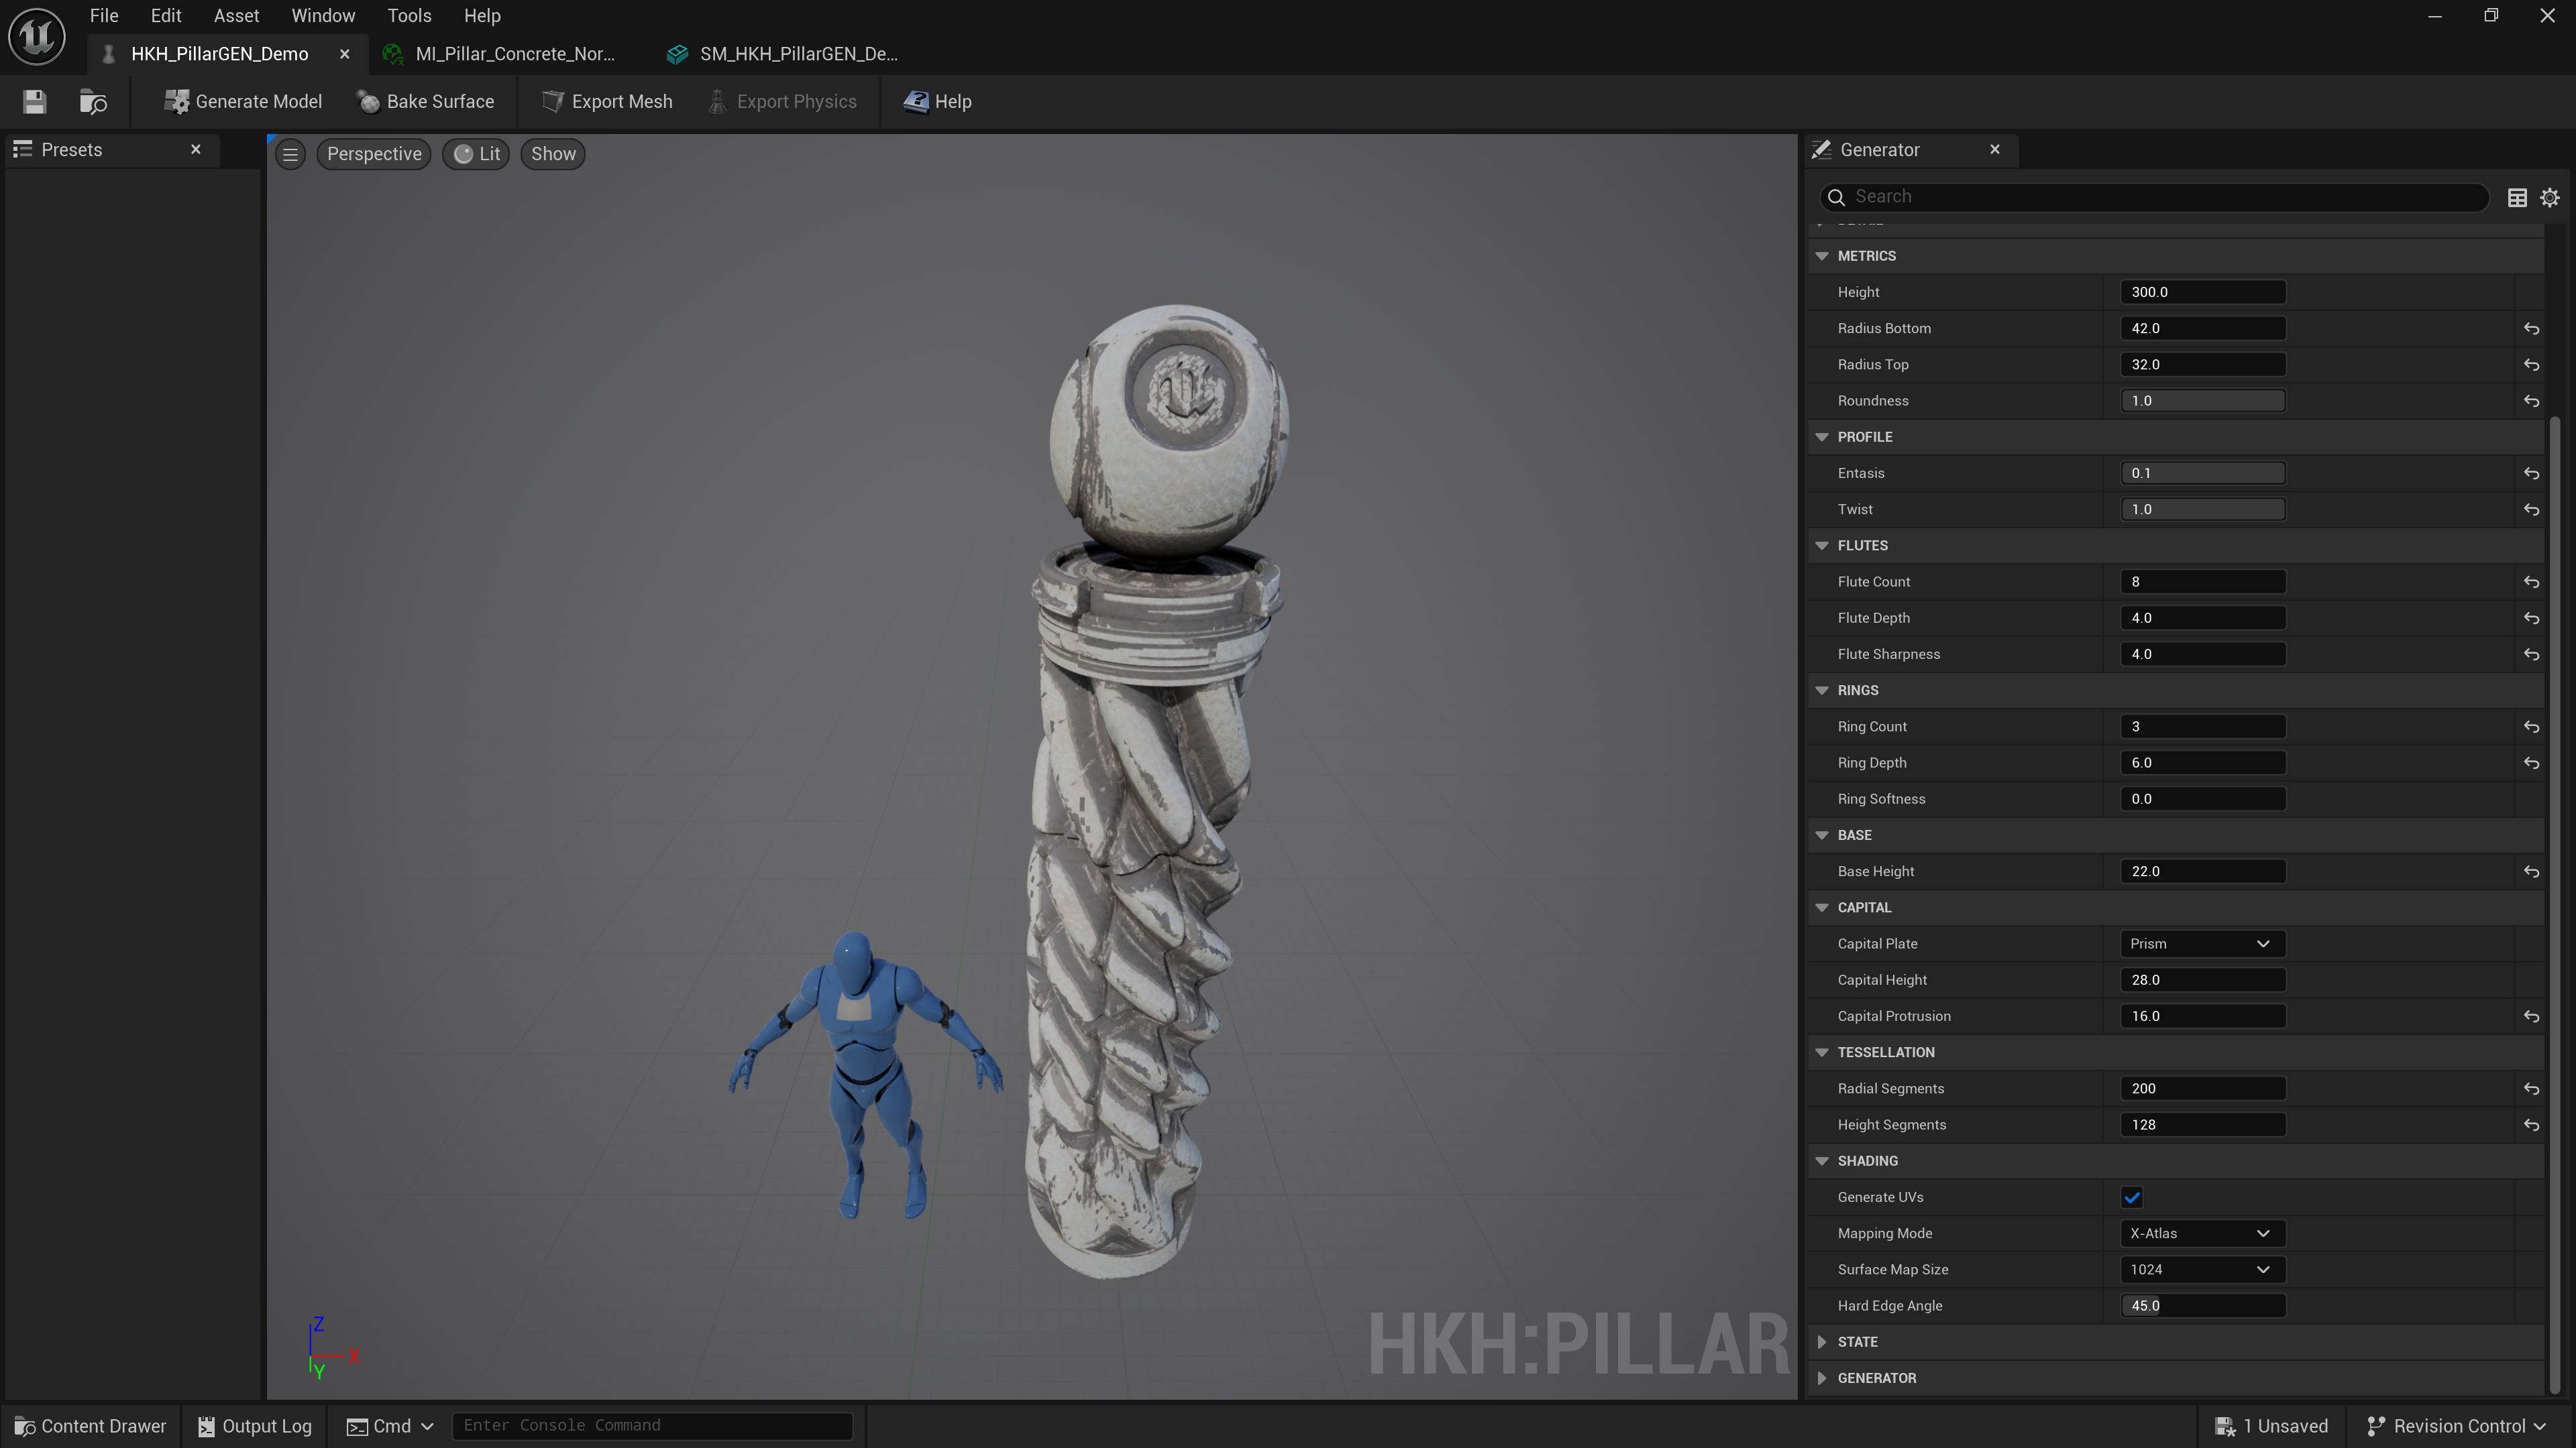
Task: Open the Surface Map Size dropdown
Action: coord(2200,1269)
